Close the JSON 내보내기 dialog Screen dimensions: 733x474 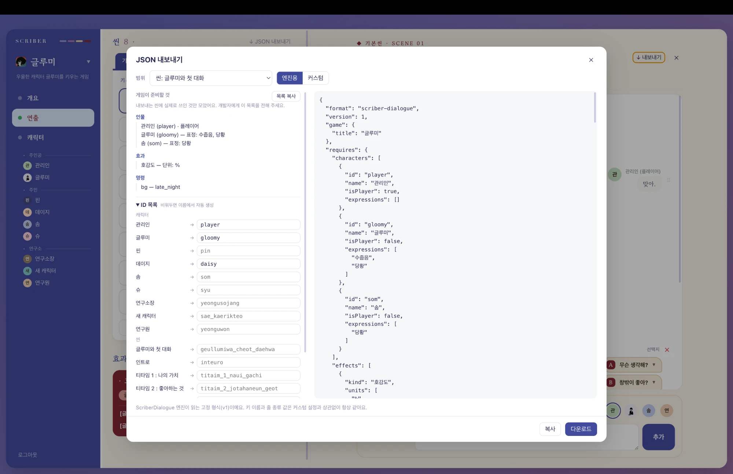pyautogui.click(x=591, y=60)
